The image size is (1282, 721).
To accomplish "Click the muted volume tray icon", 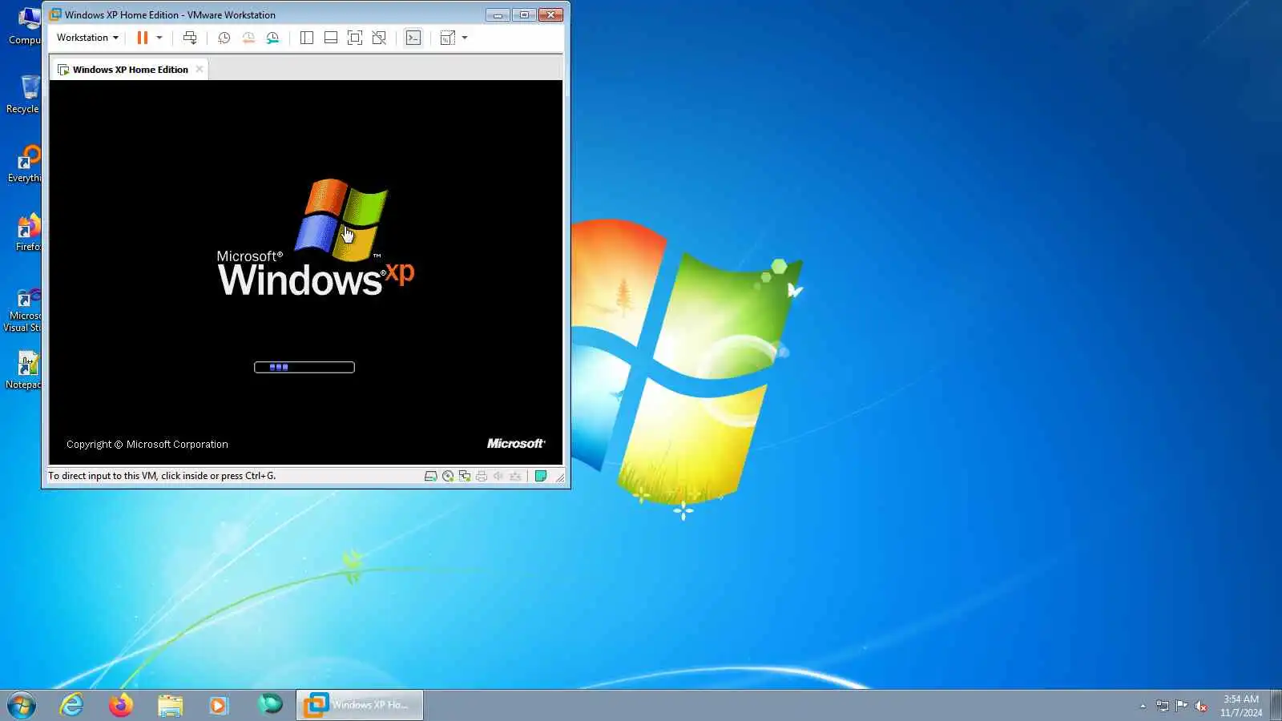I will (1201, 706).
